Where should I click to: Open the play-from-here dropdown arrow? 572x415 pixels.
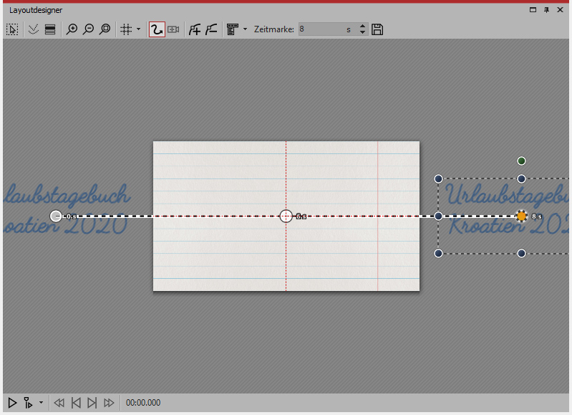tap(41, 403)
